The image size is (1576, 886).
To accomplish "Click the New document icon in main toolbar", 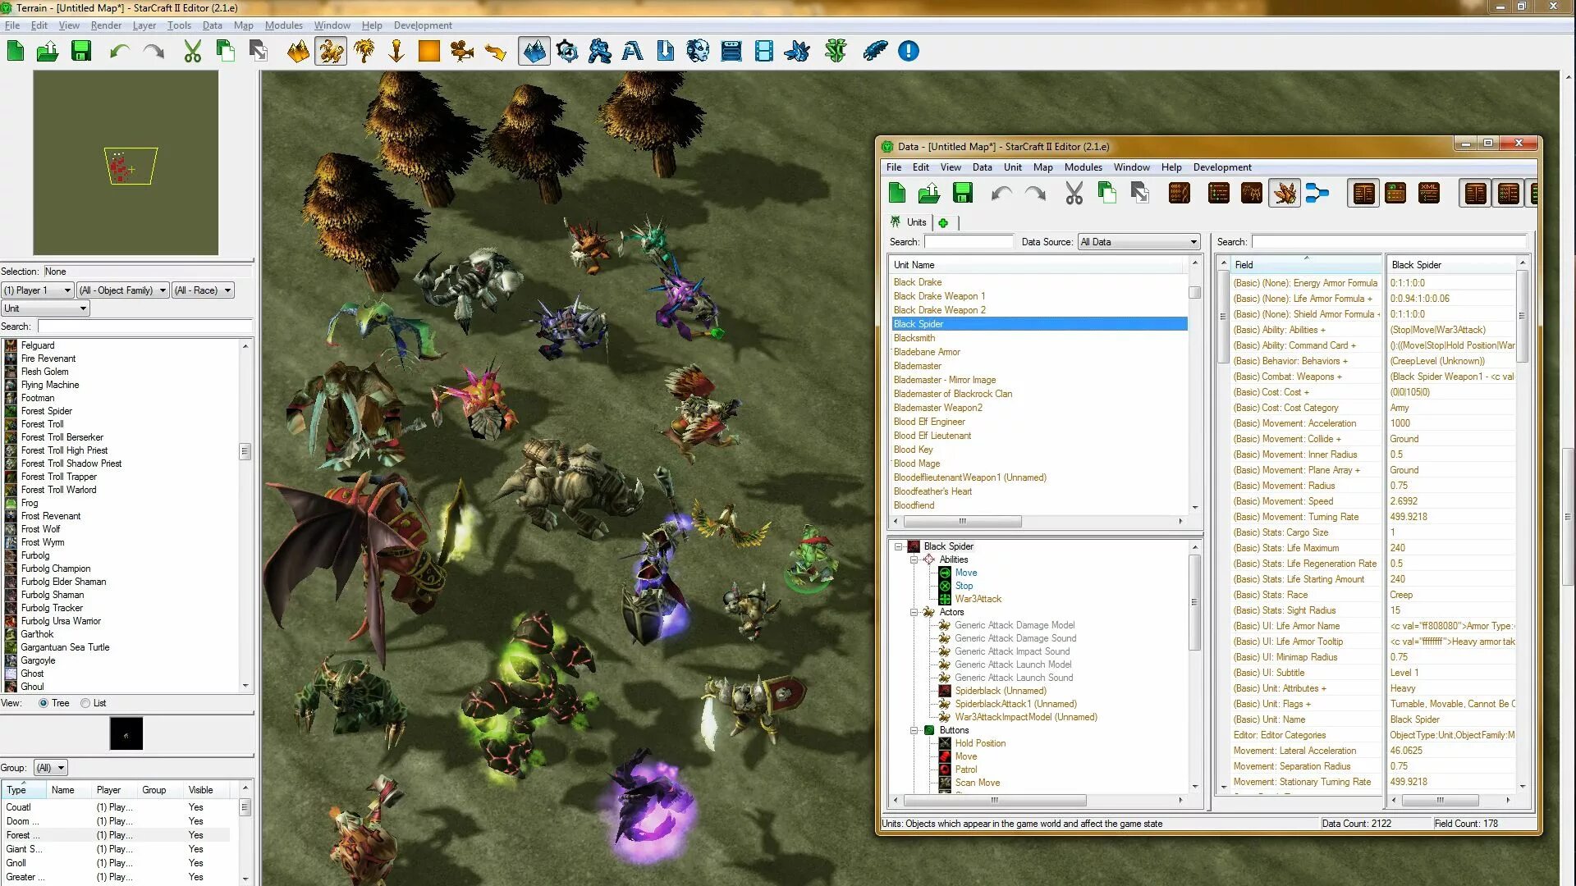I will [16, 51].
